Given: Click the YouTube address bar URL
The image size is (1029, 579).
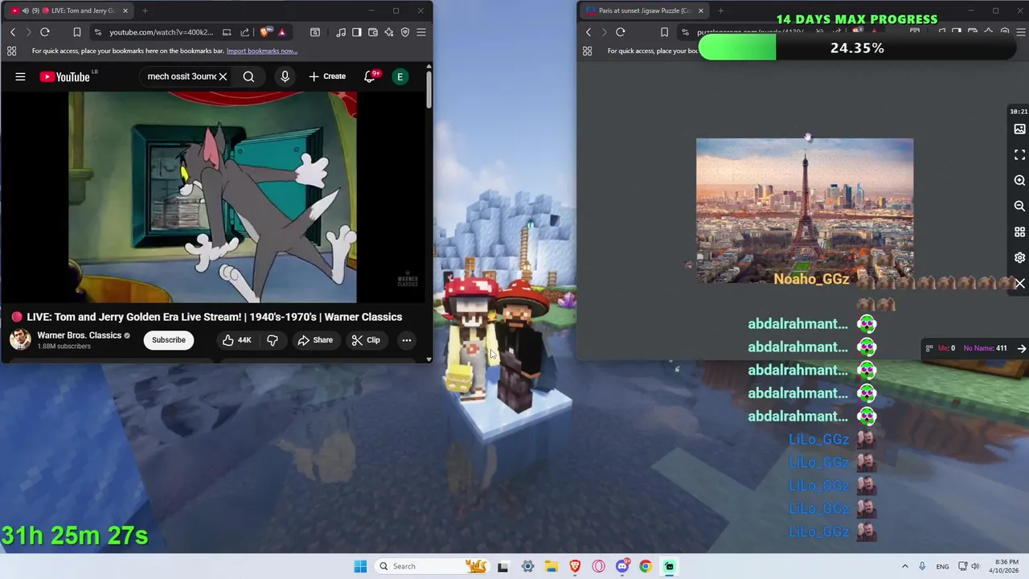Looking at the screenshot, I should point(162,32).
